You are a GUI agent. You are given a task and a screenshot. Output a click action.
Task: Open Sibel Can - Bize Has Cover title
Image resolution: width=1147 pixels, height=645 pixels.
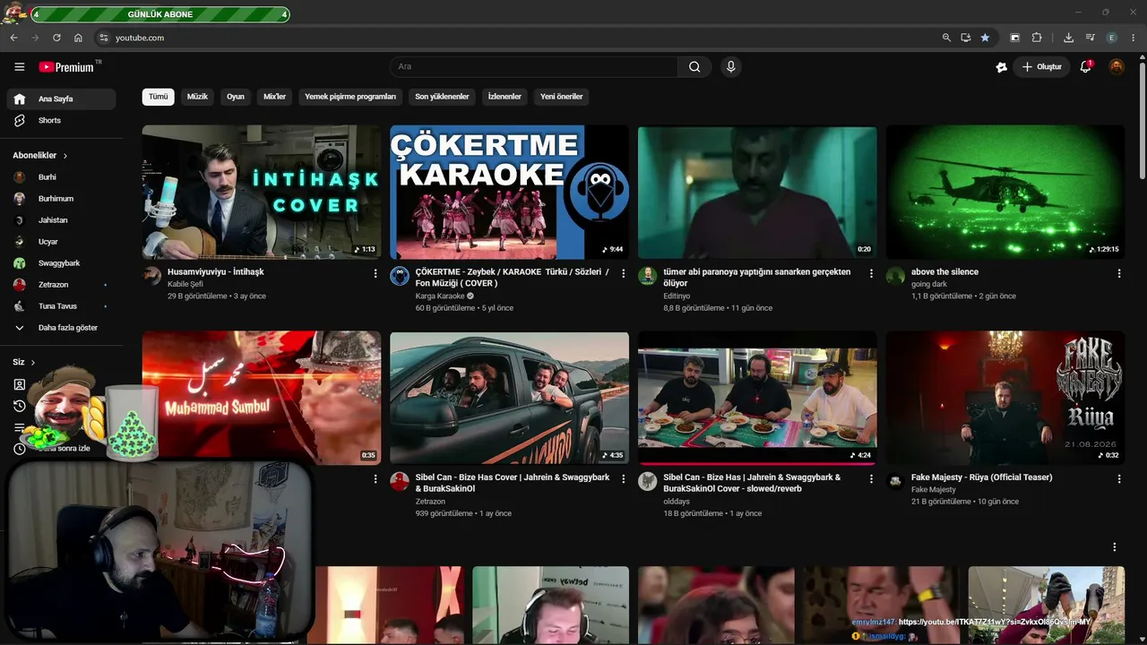512,483
